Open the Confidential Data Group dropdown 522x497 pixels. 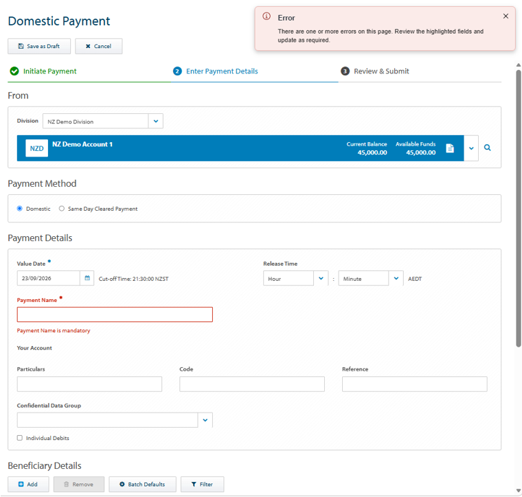205,420
